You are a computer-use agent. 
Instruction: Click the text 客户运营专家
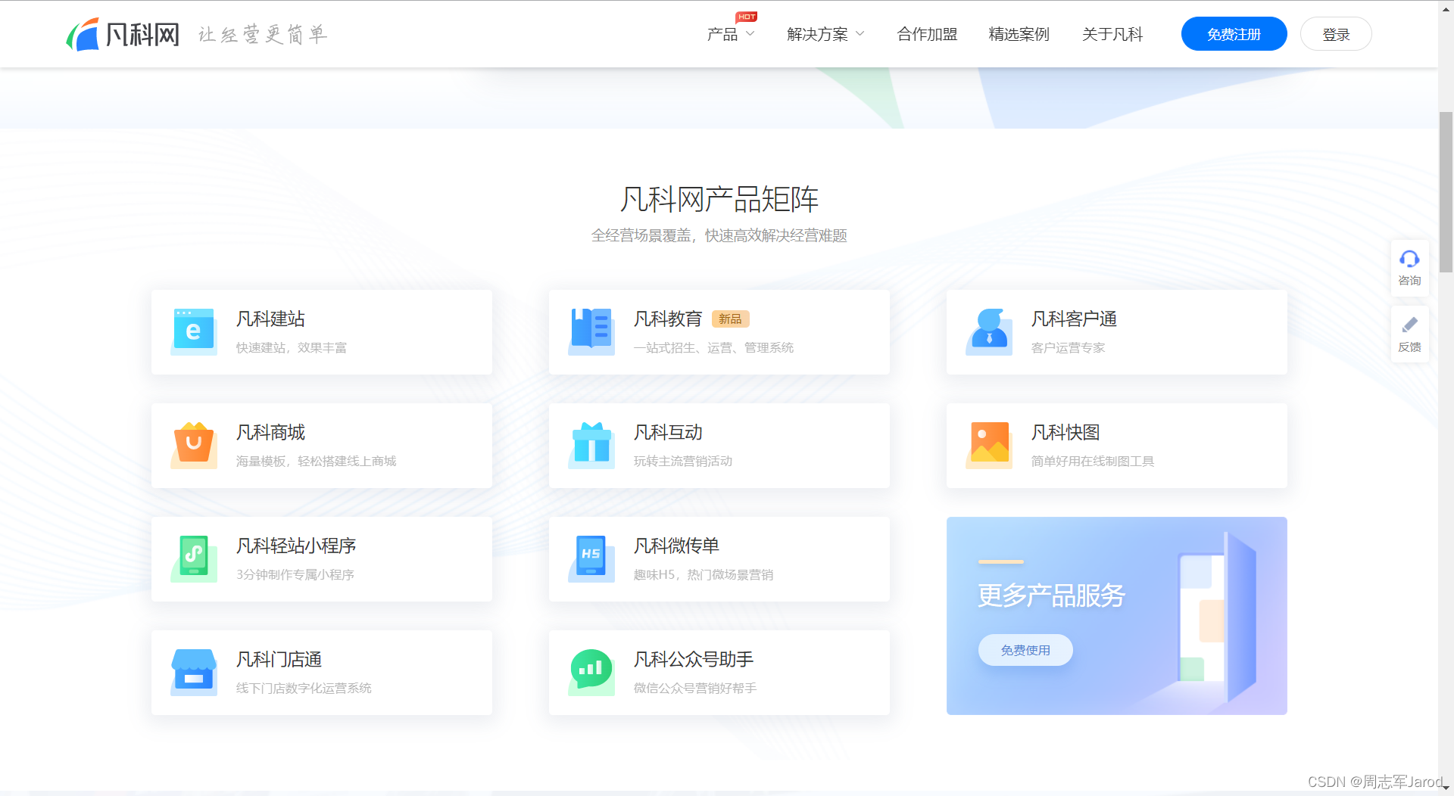pyautogui.click(x=1069, y=348)
